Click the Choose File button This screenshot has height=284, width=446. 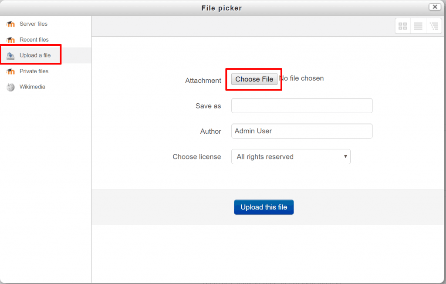pos(254,79)
